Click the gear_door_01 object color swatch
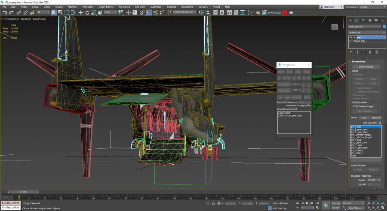 (x=384, y=27)
